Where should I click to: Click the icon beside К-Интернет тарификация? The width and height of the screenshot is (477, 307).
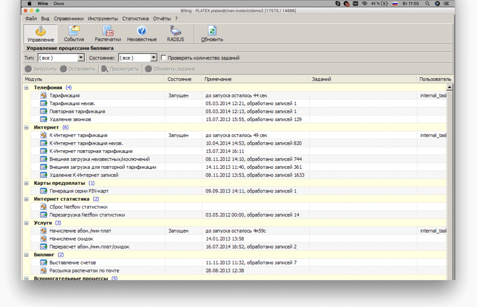click(x=43, y=135)
